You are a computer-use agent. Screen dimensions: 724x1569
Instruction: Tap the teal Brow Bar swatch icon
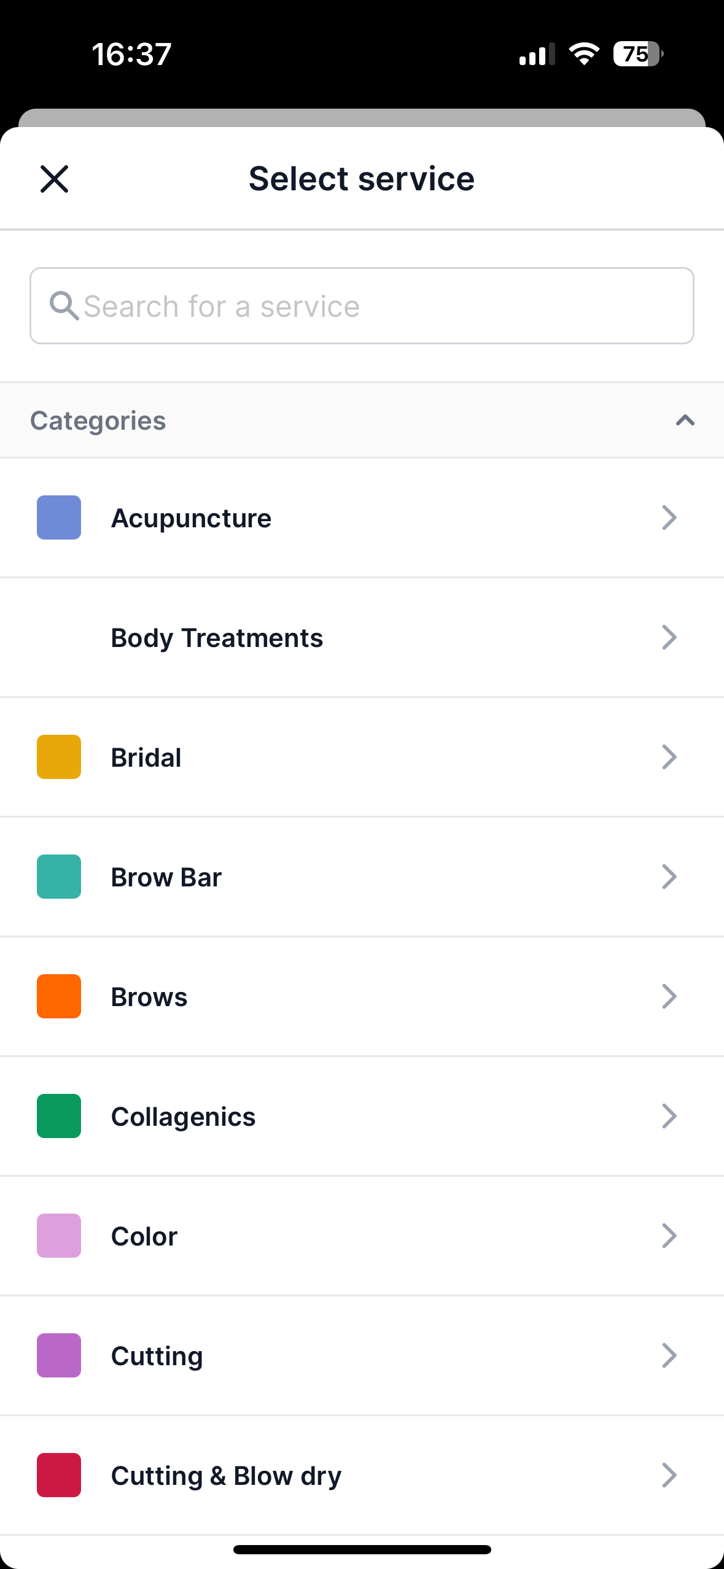(59, 877)
